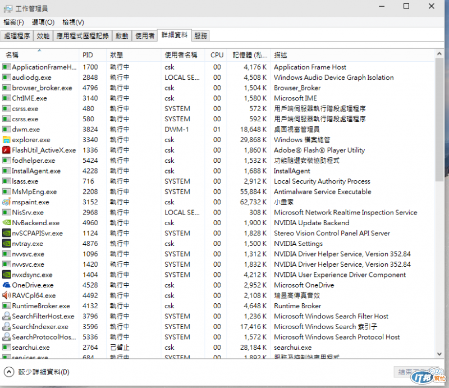Select nvvsvc.exe row with PID 1420

click(218, 264)
